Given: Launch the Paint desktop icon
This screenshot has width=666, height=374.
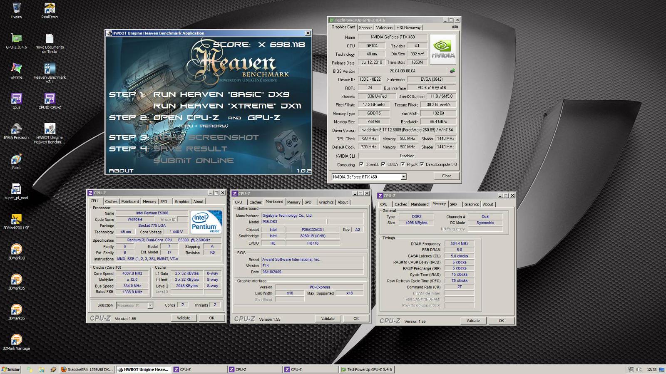Looking at the screenshot, I should point(16,161).
